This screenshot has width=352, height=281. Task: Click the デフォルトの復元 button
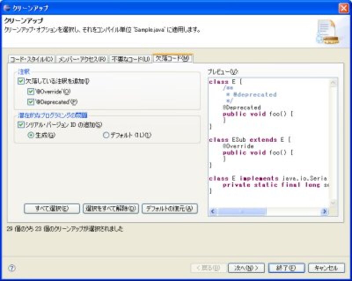click(x=170, y=209)
